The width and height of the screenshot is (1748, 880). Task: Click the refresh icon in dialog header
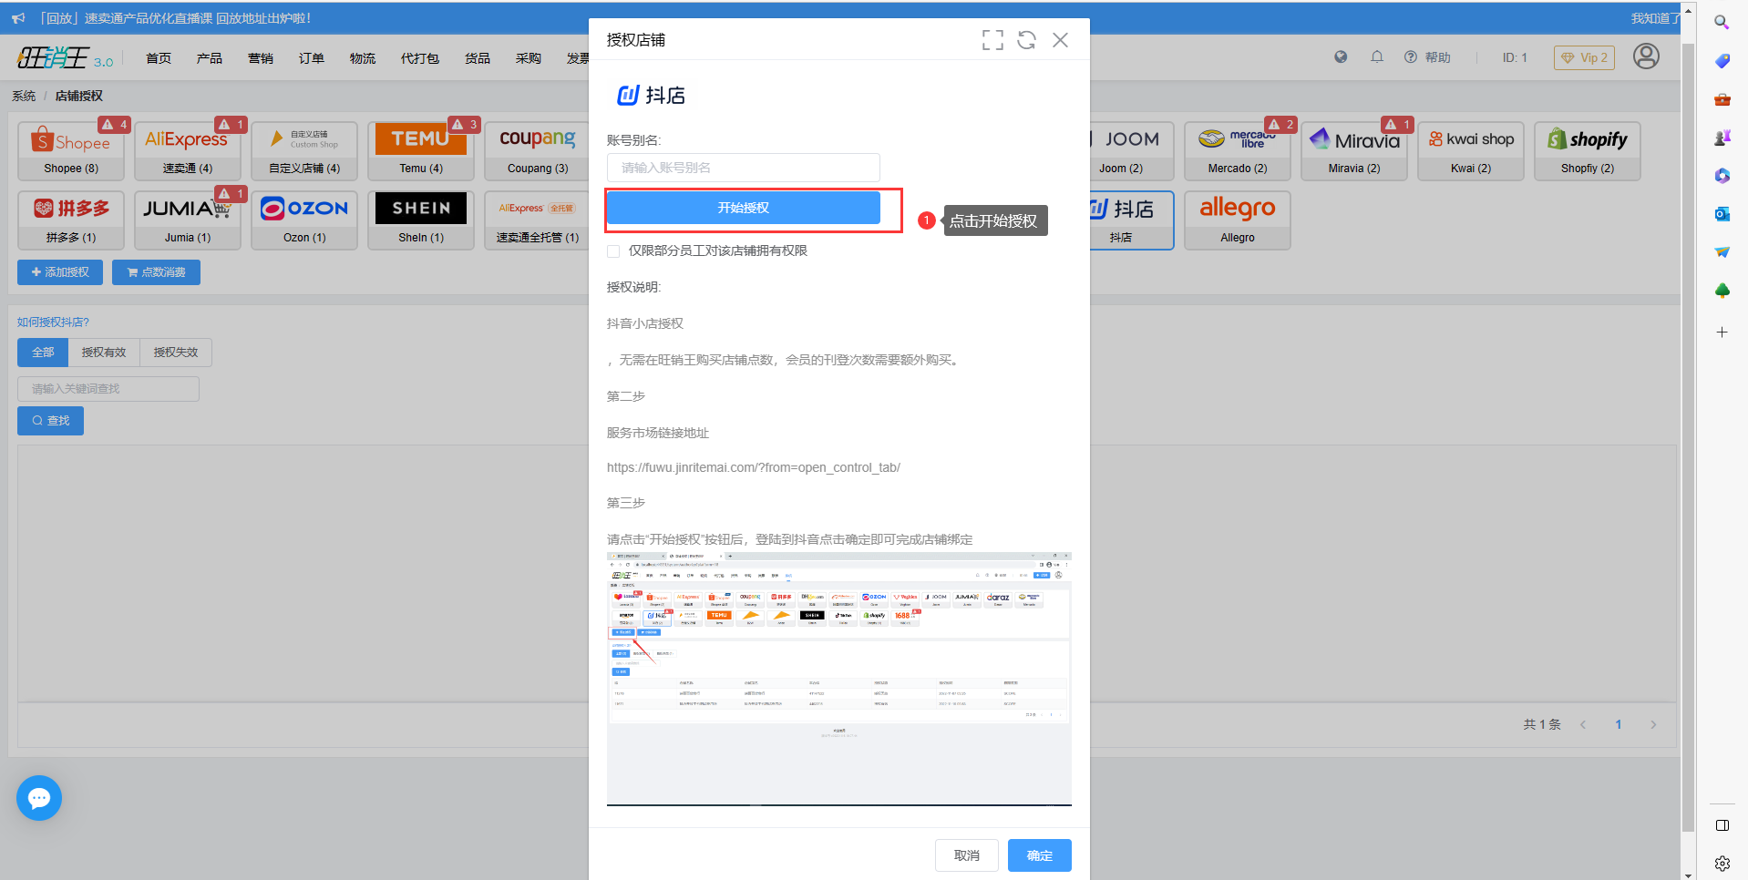coord(1027,40)
